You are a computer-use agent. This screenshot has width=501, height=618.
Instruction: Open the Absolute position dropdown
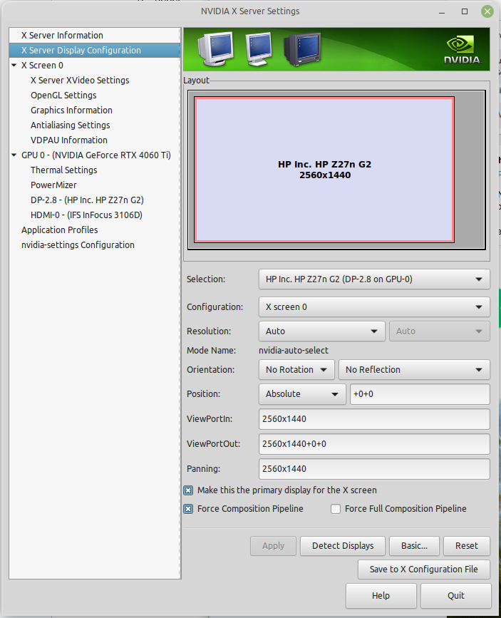302,394
